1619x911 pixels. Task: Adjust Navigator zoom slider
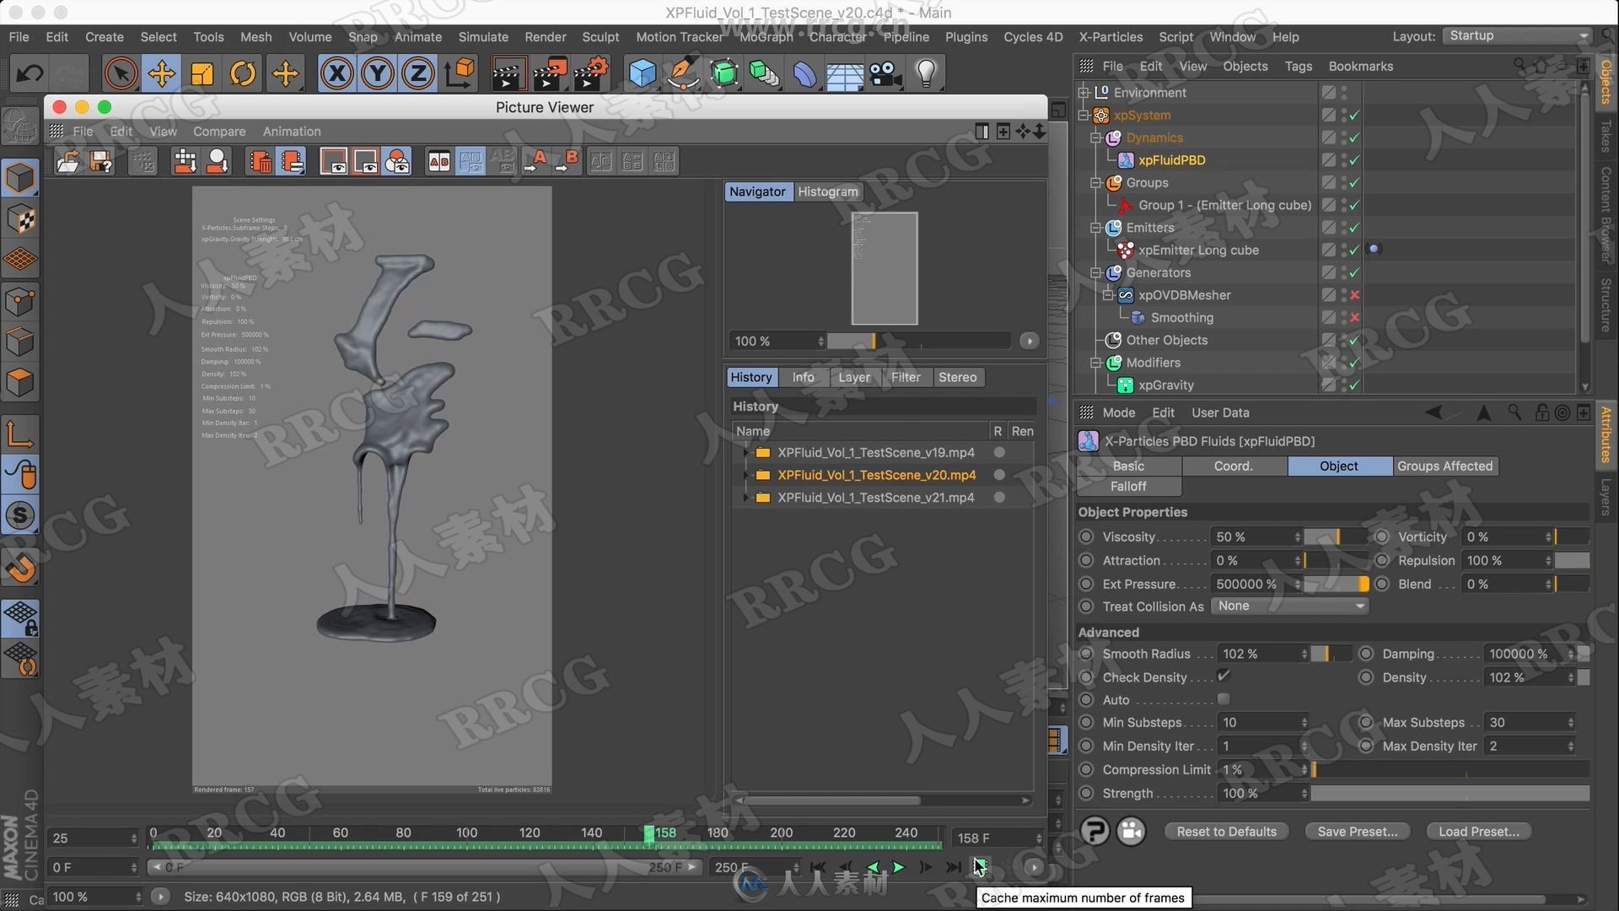point(919,341)
